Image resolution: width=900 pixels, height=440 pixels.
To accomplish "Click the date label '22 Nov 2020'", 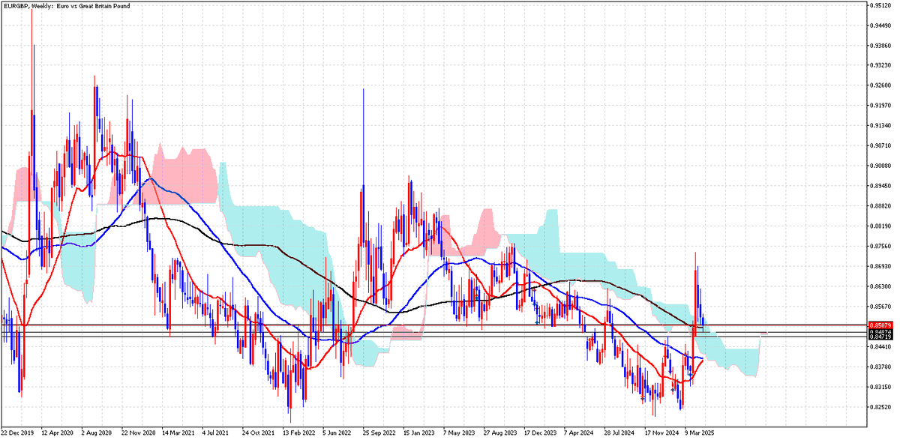I will point(139,433).
